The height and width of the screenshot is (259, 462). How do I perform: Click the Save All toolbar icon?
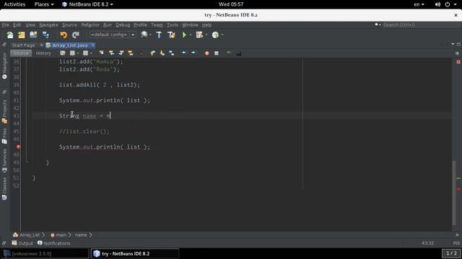click(45, 35)
